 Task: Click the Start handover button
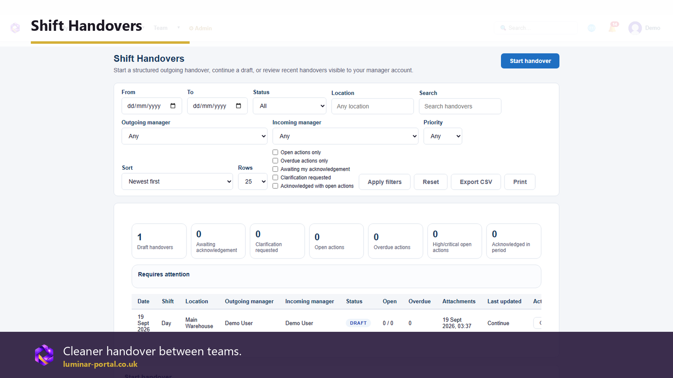click(530, 61)
